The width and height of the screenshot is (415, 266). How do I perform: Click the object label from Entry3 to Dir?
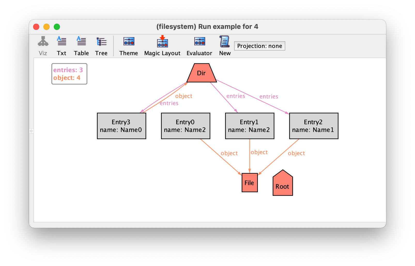pyautogui.click(x=184, y=96)
